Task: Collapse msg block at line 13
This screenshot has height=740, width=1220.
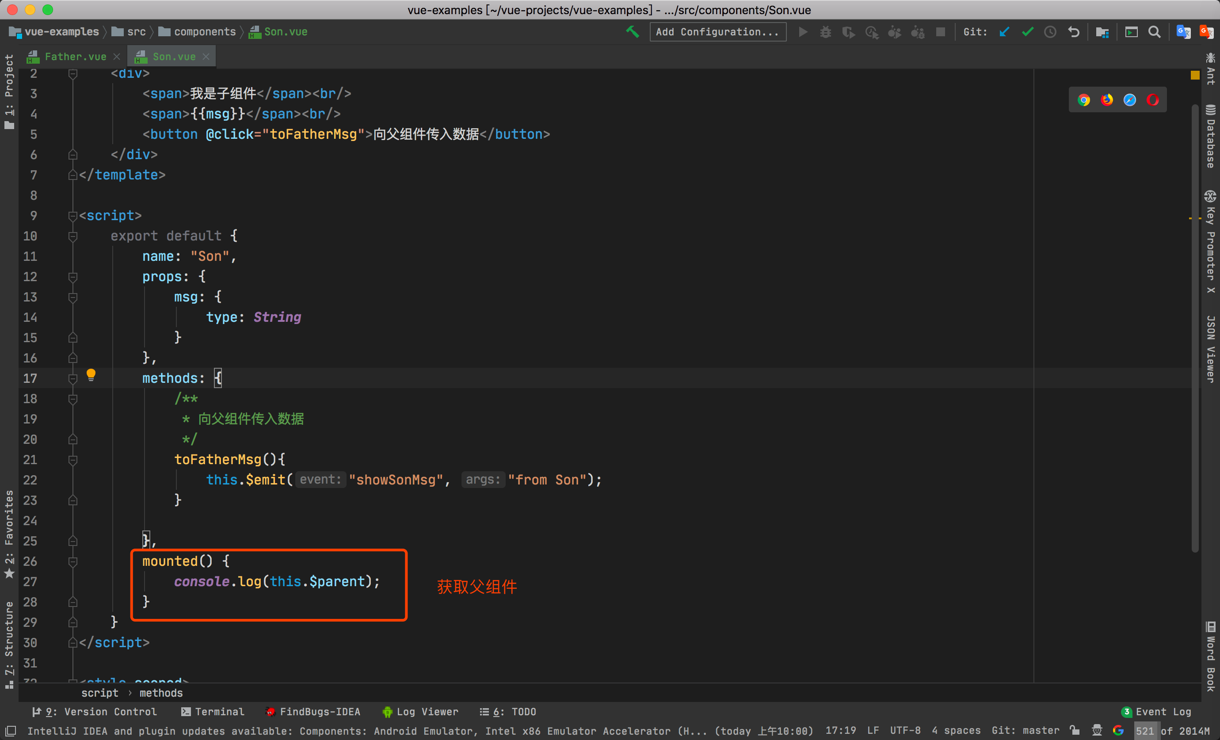Action: pyautogui.click(x=73, y=297)
